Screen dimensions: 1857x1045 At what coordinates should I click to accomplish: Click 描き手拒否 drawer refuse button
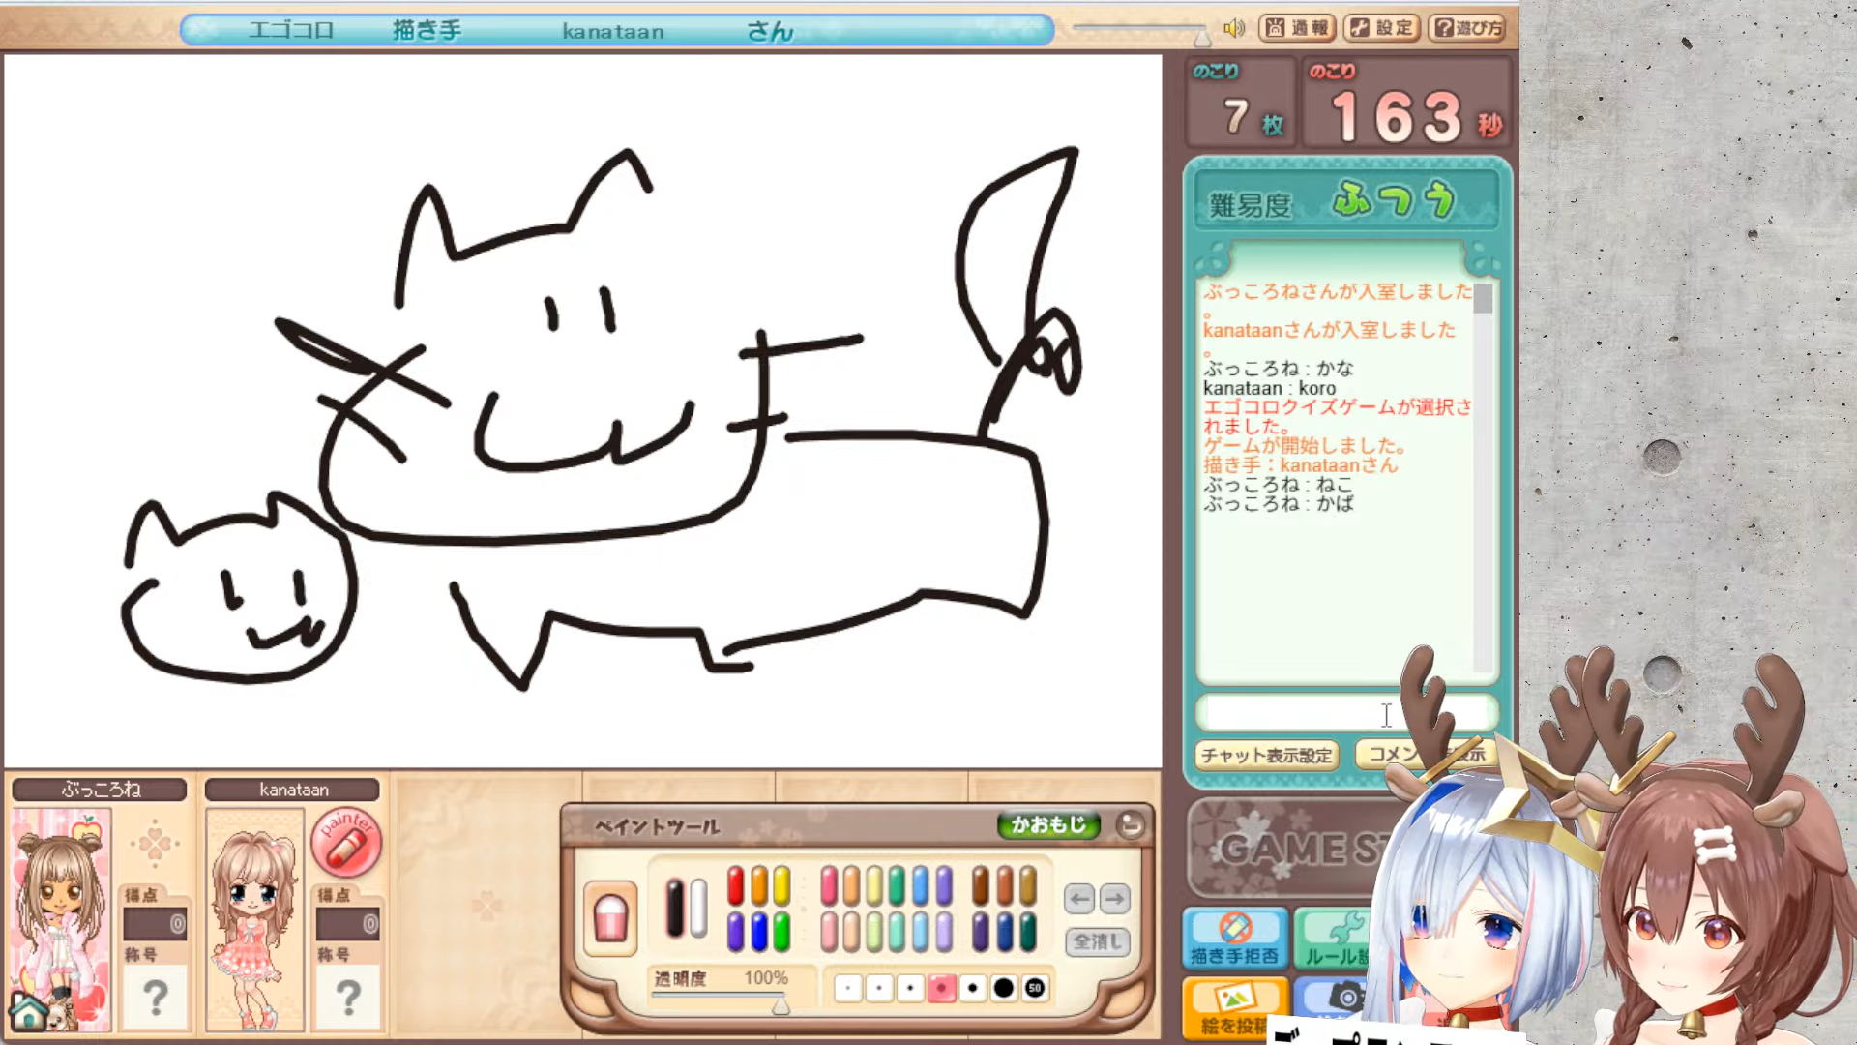tap(1234, 939)
